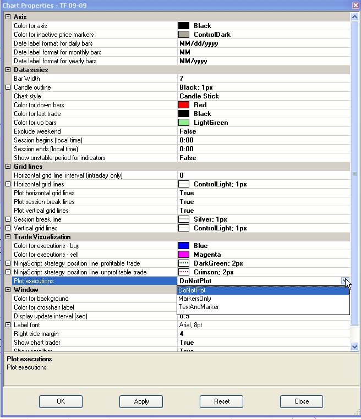Select the Color for background row

pyautogui.click(x=95, y=299)
